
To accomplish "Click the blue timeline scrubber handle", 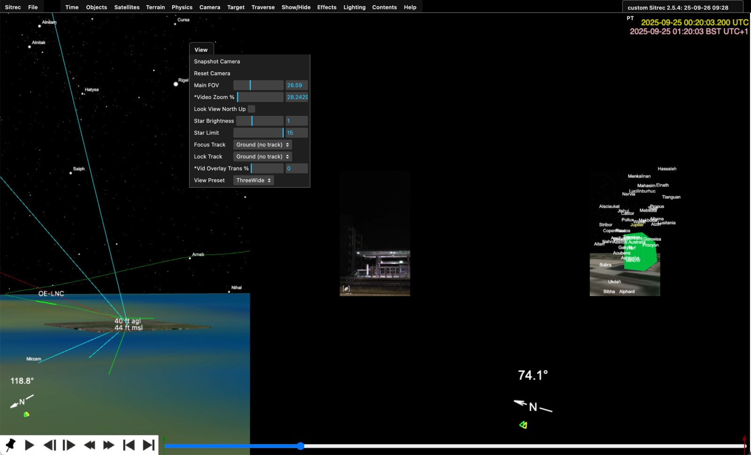I will click(300, 446).
